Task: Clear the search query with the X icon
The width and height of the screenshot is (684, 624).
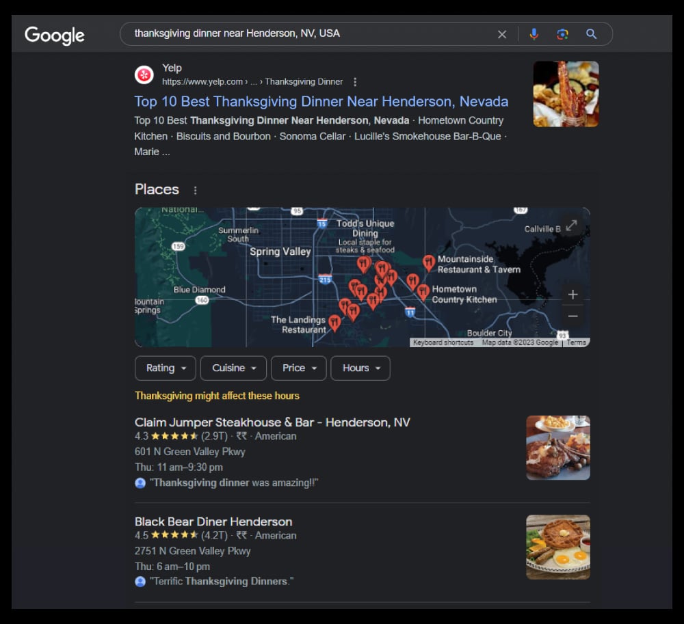Action: point(502,33)
